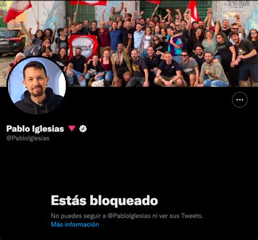Open the circular profile avatar photo

pos(37,85)
